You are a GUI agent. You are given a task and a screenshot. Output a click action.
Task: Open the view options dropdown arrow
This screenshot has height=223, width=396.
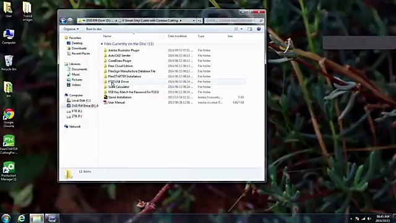pos(242,29)
